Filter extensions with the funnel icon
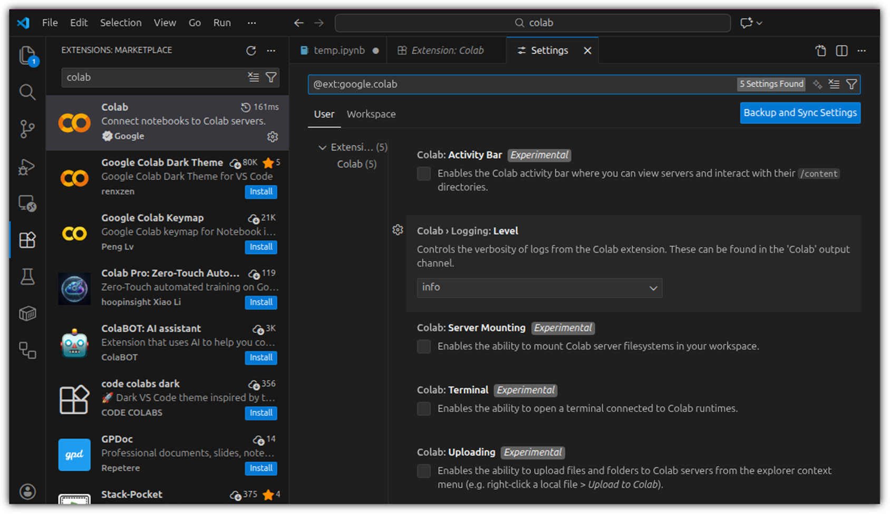The image size is (890, 514). point(271,77)
